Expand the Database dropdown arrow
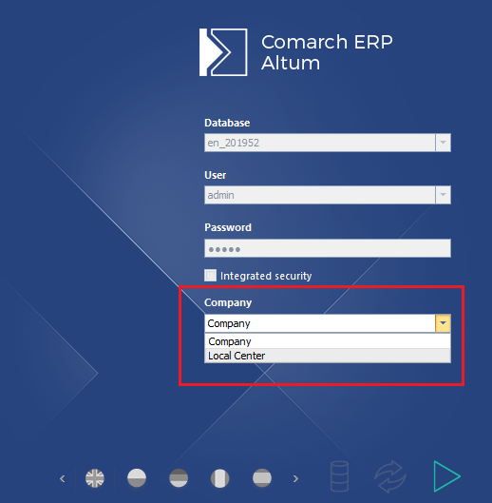The image size is (492, 503). pyautogui.click(x=443, y=143)
